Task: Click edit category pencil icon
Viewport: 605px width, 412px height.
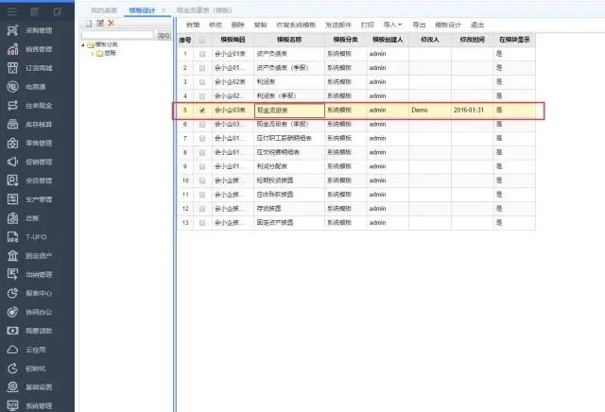Action: click(x=100, y=23)
